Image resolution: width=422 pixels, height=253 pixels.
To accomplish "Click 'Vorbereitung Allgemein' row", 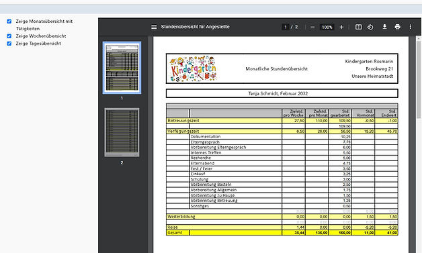I will [x=282, y=190].
